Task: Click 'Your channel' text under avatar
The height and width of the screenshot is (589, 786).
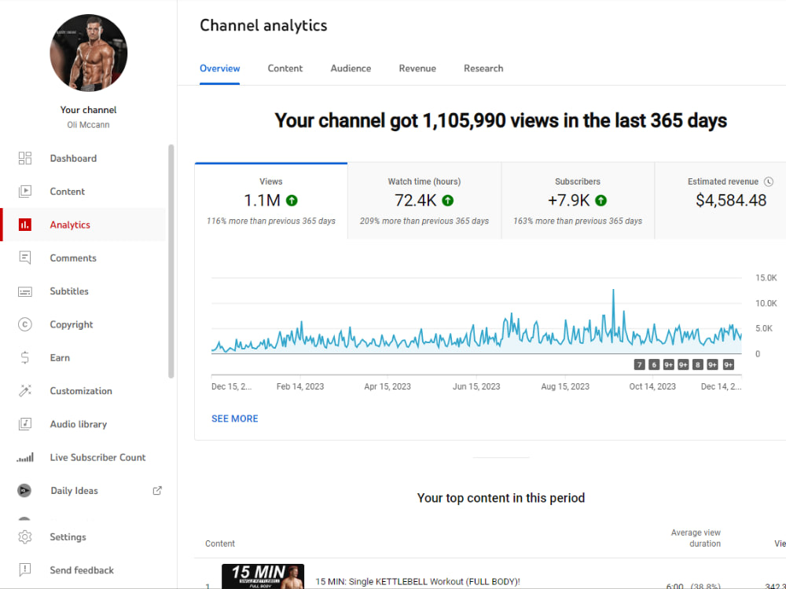Action: pos(88,110)
